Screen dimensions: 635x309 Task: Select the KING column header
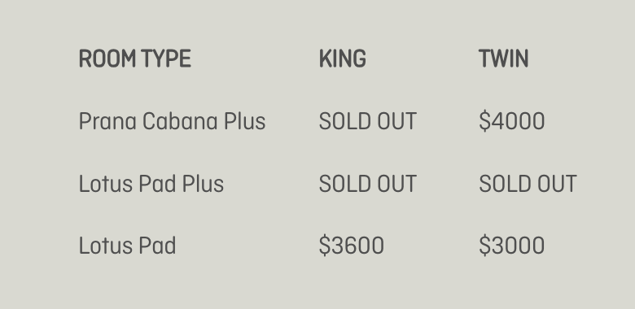[x=343, y=59]
